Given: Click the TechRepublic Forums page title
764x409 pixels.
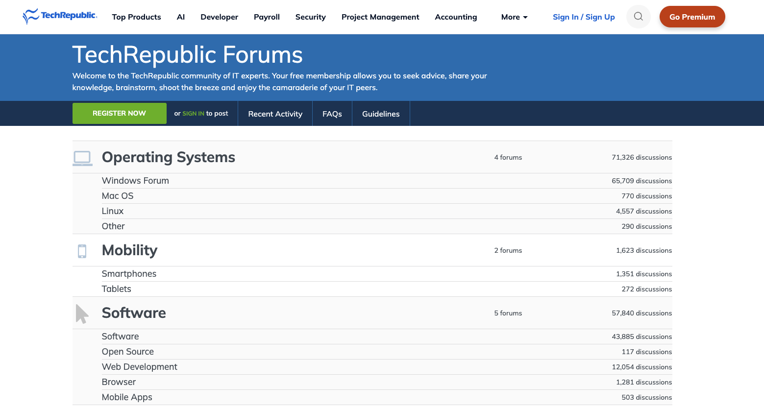Looking at the screenshot, I should pos(187,55).
